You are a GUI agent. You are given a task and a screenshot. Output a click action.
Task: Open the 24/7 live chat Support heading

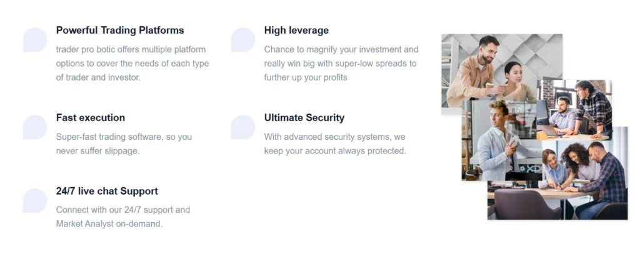pos(107,191)
